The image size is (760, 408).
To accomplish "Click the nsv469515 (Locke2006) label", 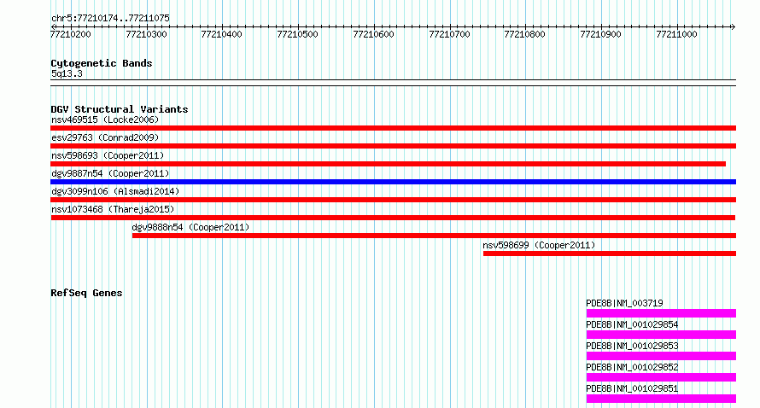I will [105, 119].
